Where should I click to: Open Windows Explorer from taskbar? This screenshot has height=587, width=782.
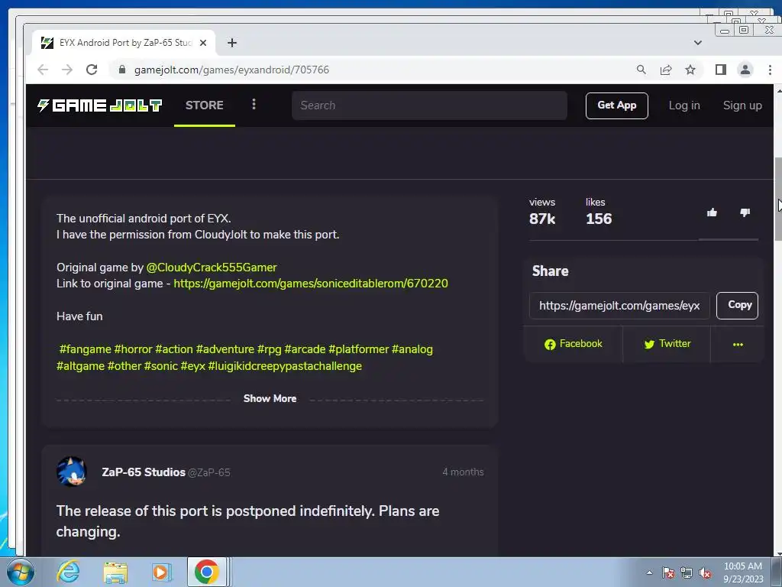point(115,572)
